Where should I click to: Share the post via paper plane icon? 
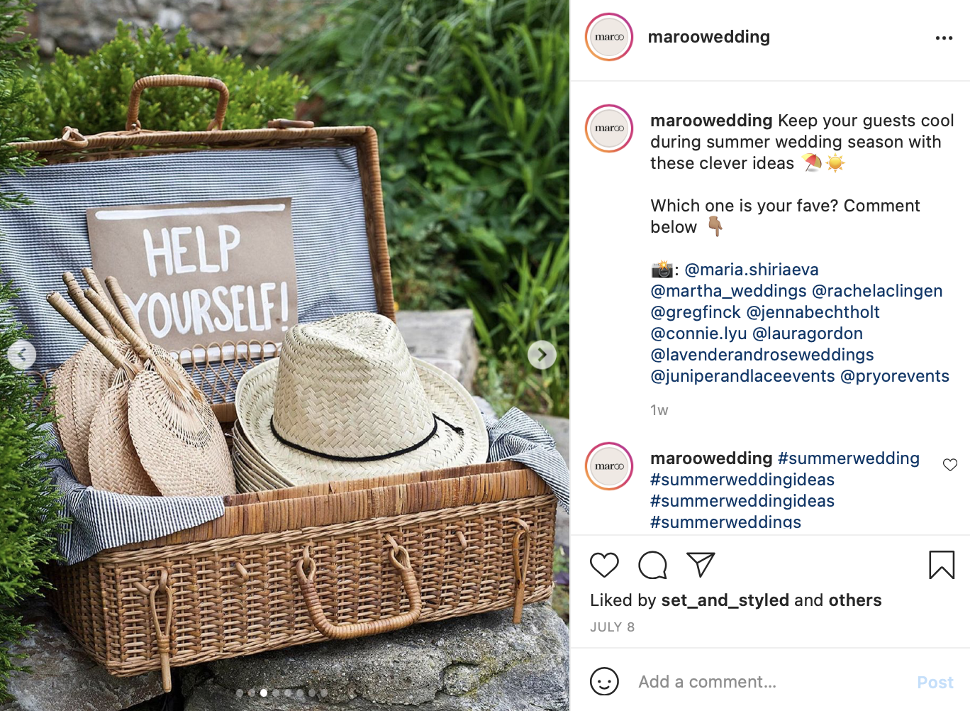pos(701,565)
